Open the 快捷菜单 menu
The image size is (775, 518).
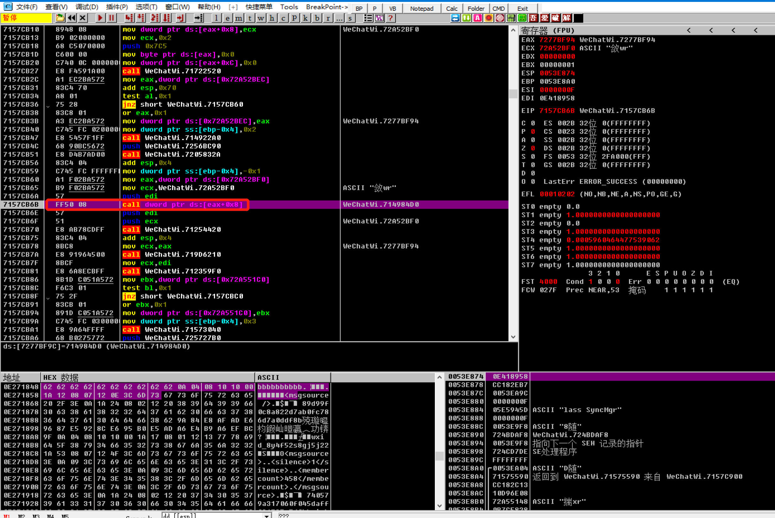259,7
